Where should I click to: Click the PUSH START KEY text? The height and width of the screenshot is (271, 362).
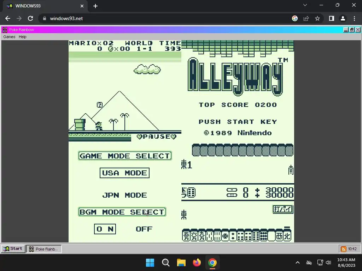(238, 122)
